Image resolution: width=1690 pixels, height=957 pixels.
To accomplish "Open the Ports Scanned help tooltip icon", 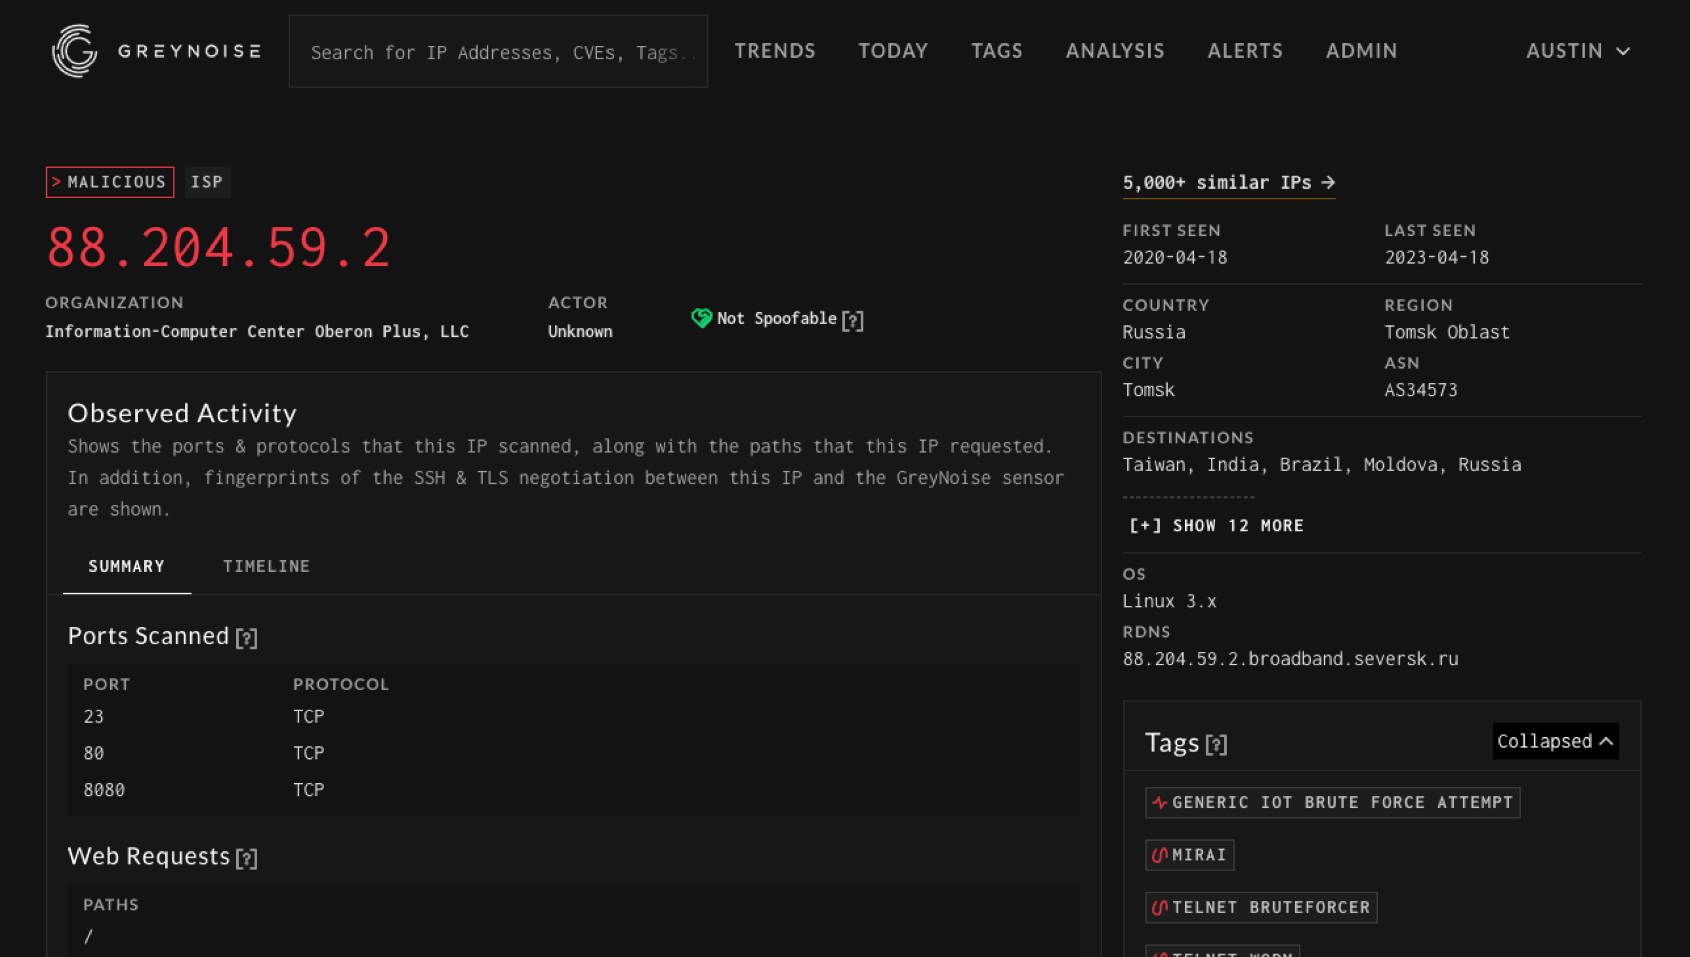I will (x=247, y=637).
